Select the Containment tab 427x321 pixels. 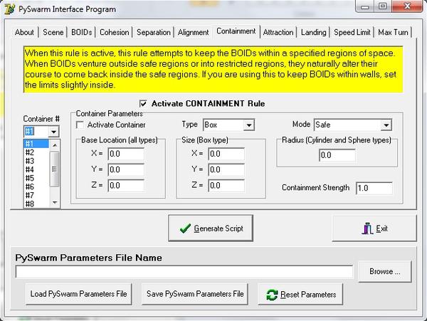[236, 31]
